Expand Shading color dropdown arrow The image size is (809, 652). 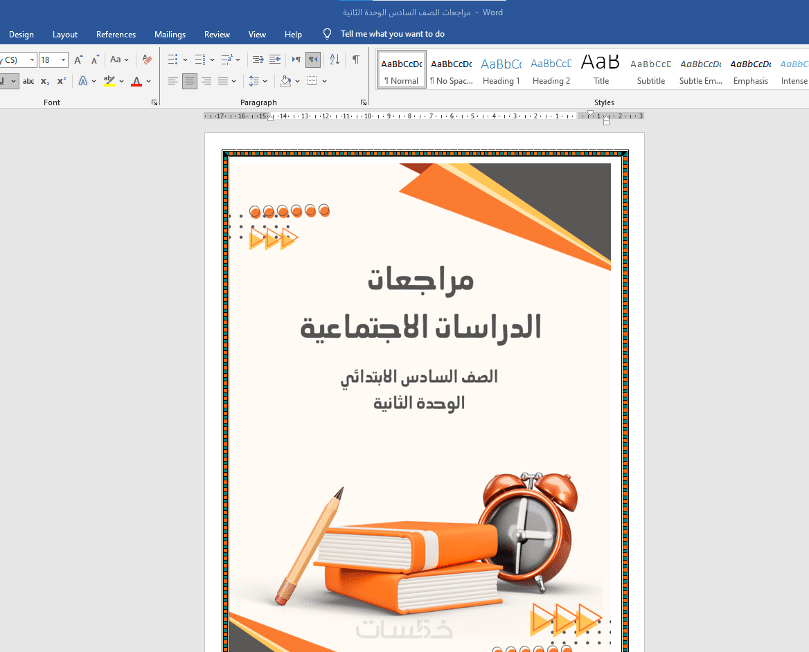point(297,81)
